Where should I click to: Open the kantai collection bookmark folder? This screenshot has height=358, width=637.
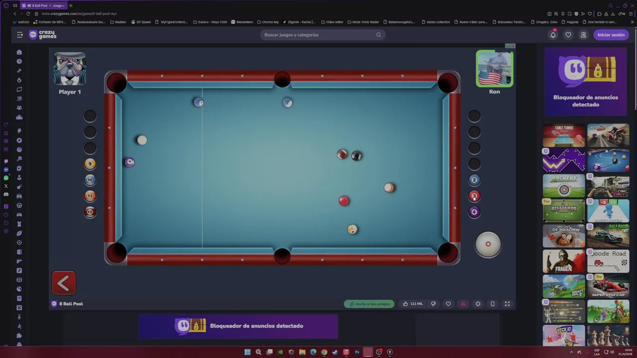pyautogui.click(x=435, y=22)
